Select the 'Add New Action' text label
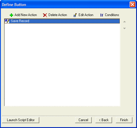 click(26, 15)
